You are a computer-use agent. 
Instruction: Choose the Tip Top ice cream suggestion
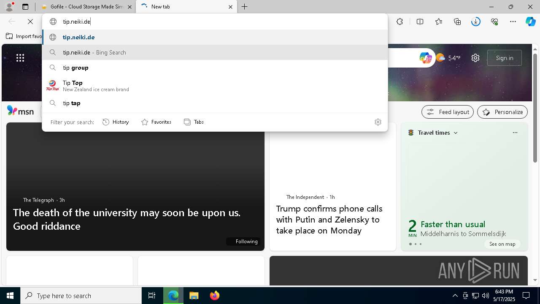coord(215,86)
